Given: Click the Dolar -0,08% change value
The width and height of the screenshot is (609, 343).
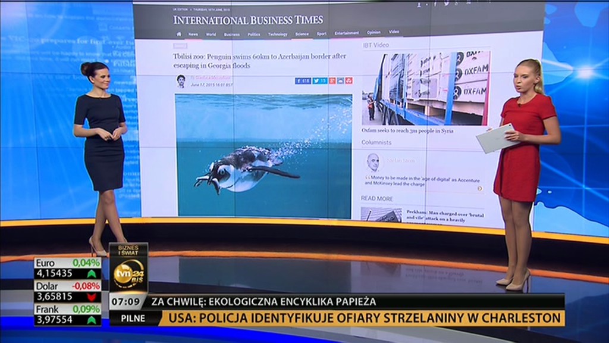Looking at the screenshot, I should click(x=86, y=286).
